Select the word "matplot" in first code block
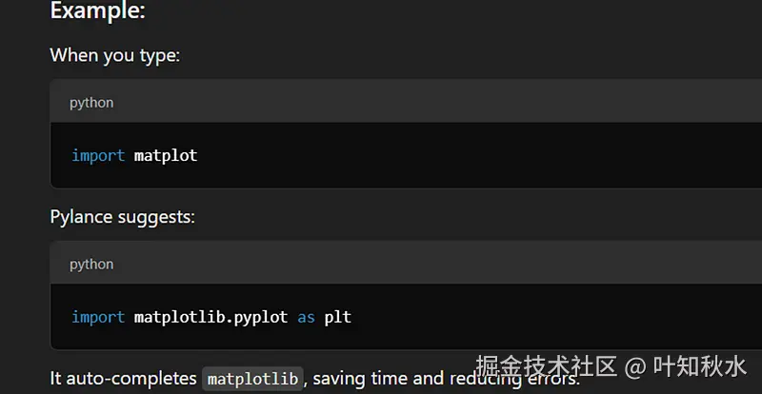The width and height of the screenshot is (762, 394). coord(166,155)
